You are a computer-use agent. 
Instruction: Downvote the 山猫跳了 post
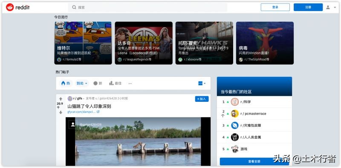pyautogui.click(x=61, y=112)
